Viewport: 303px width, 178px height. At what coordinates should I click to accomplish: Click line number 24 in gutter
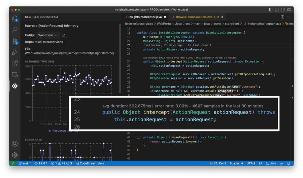point(129,61)
